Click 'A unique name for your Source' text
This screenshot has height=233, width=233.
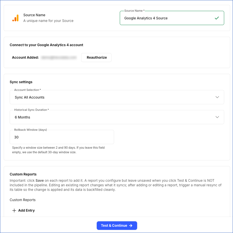point(48,21)
